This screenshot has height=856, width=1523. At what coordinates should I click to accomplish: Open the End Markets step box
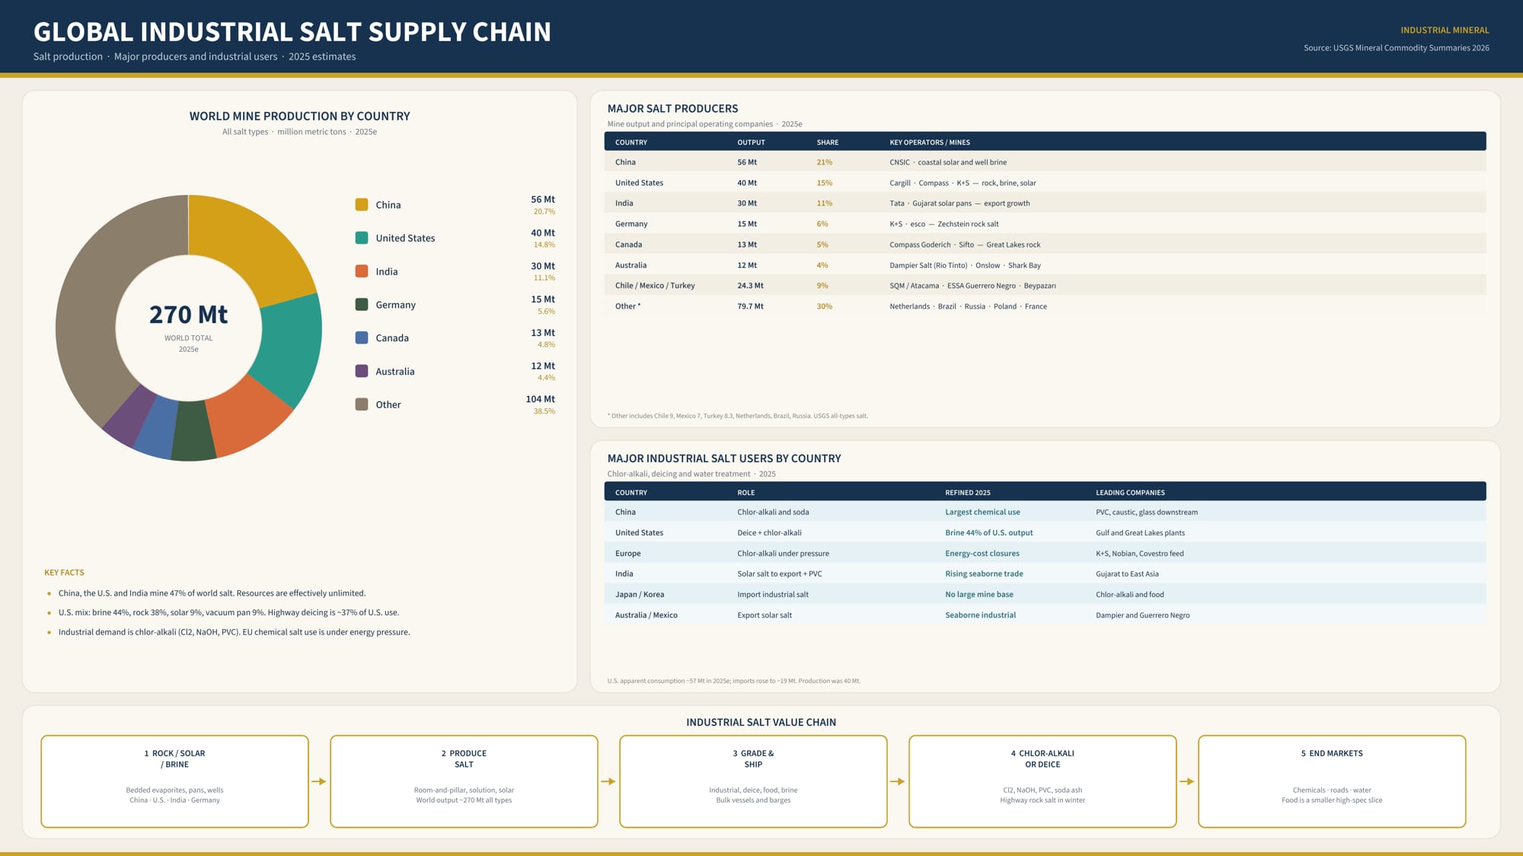pos(1332,781)
